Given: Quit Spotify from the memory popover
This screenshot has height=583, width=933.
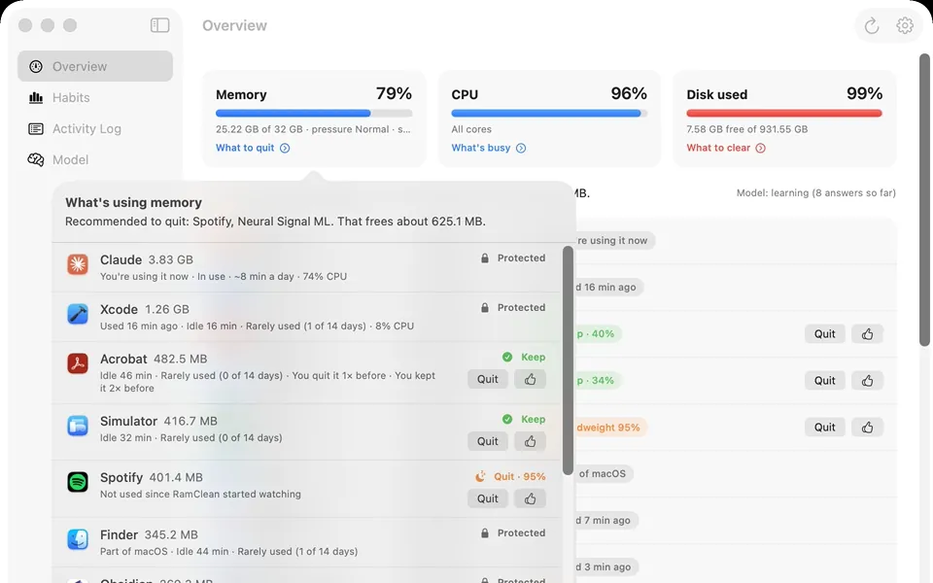Looking at the screenshot, I should point(487,498).
